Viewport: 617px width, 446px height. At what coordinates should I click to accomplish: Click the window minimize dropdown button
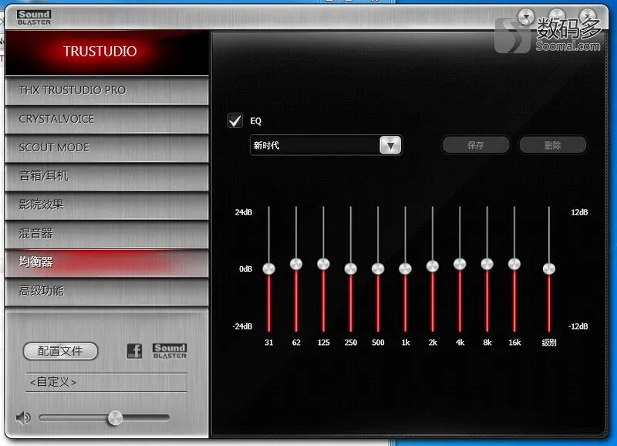tap(526, 16)
